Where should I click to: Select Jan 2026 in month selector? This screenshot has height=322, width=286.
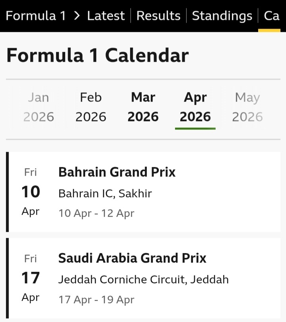(39, 107)
